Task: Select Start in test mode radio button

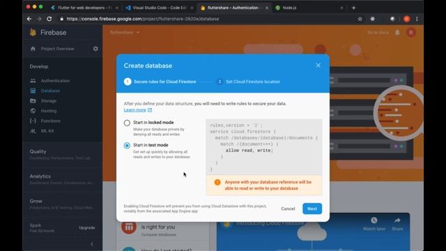Action: (x=127, y=146)
